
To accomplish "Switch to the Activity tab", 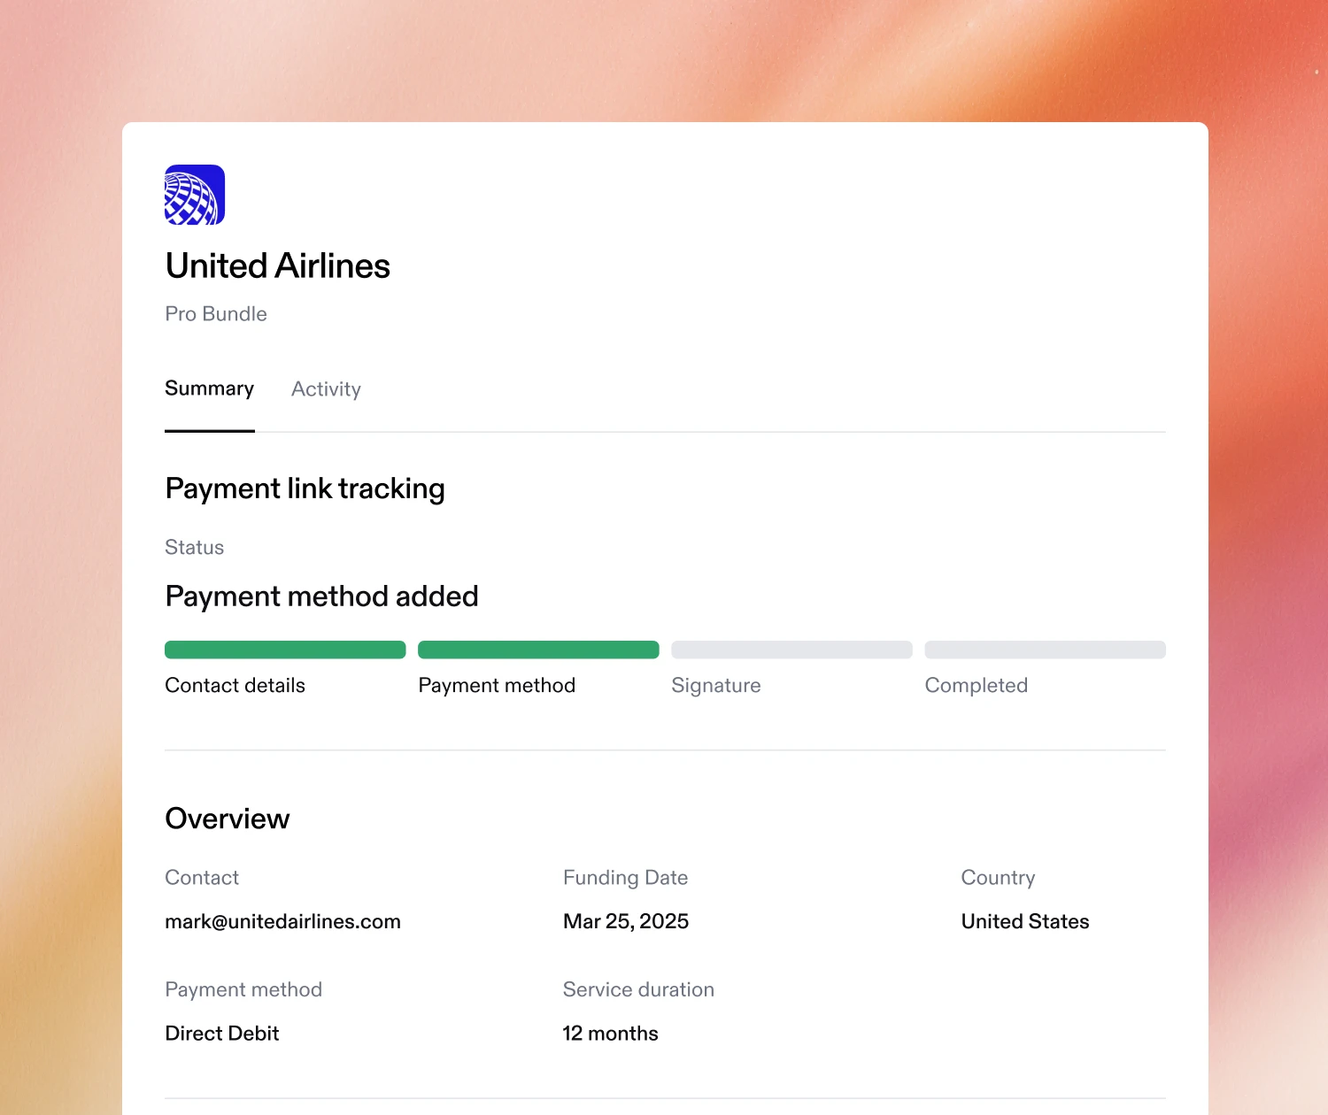I will pos(326,389).
